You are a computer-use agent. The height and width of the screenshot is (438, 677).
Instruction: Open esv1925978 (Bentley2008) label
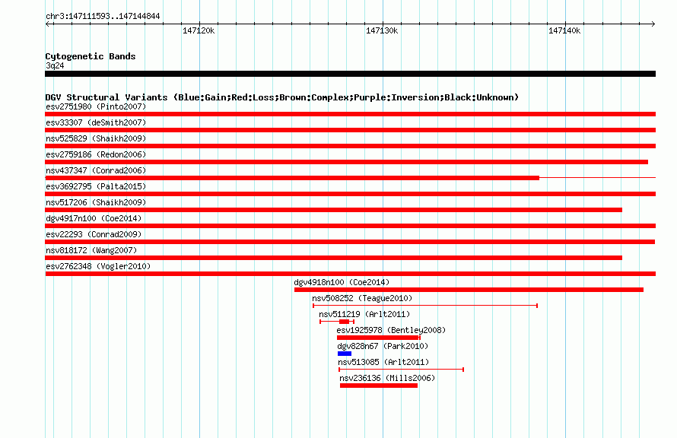tap(391, 330)
